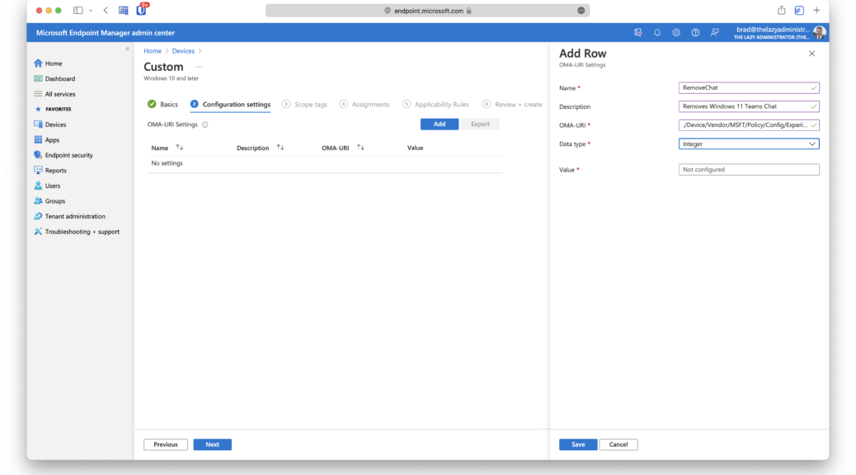856x475 pixels.
Task: Follow the Home breadcrumb link
Action: (x=153, y=51)
